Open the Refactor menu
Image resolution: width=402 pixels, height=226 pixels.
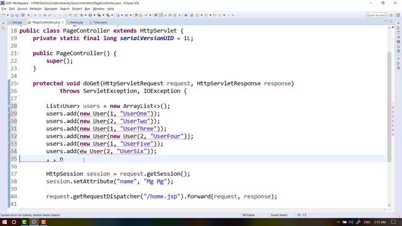coord(36,9)
